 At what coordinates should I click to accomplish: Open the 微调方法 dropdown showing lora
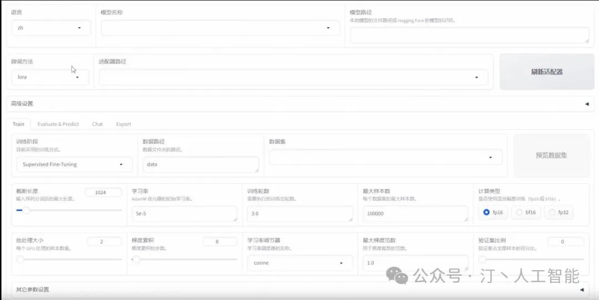[x=50, y=77]
